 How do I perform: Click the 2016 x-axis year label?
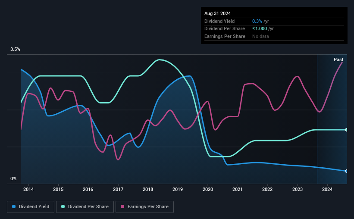click(x=88, y=189)
